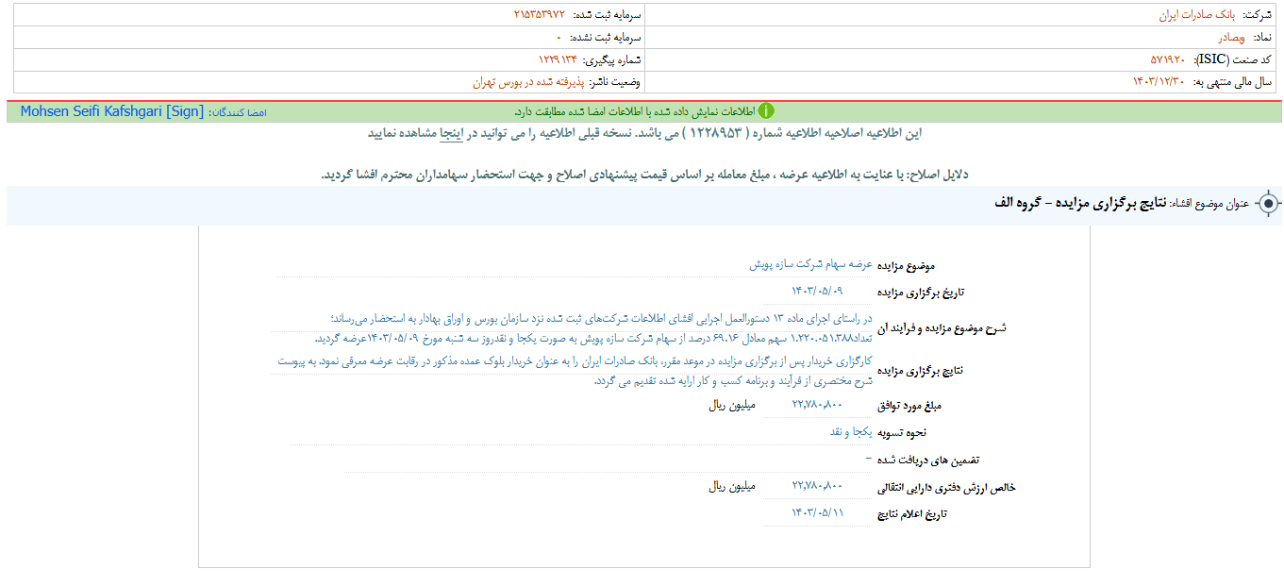Viewport: 1284px width, 586px height.
Task: Click the agreed amount value field
Action: 817,405
